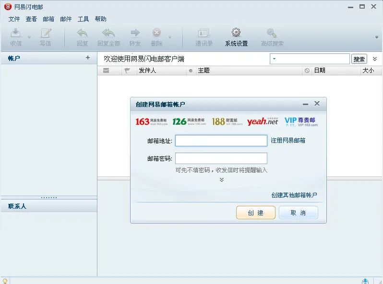Open the 工具 menu
The image size is (383, 284).
pyautogui.click(x=84, y=19)
